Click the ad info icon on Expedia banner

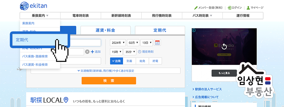(194, 30)
